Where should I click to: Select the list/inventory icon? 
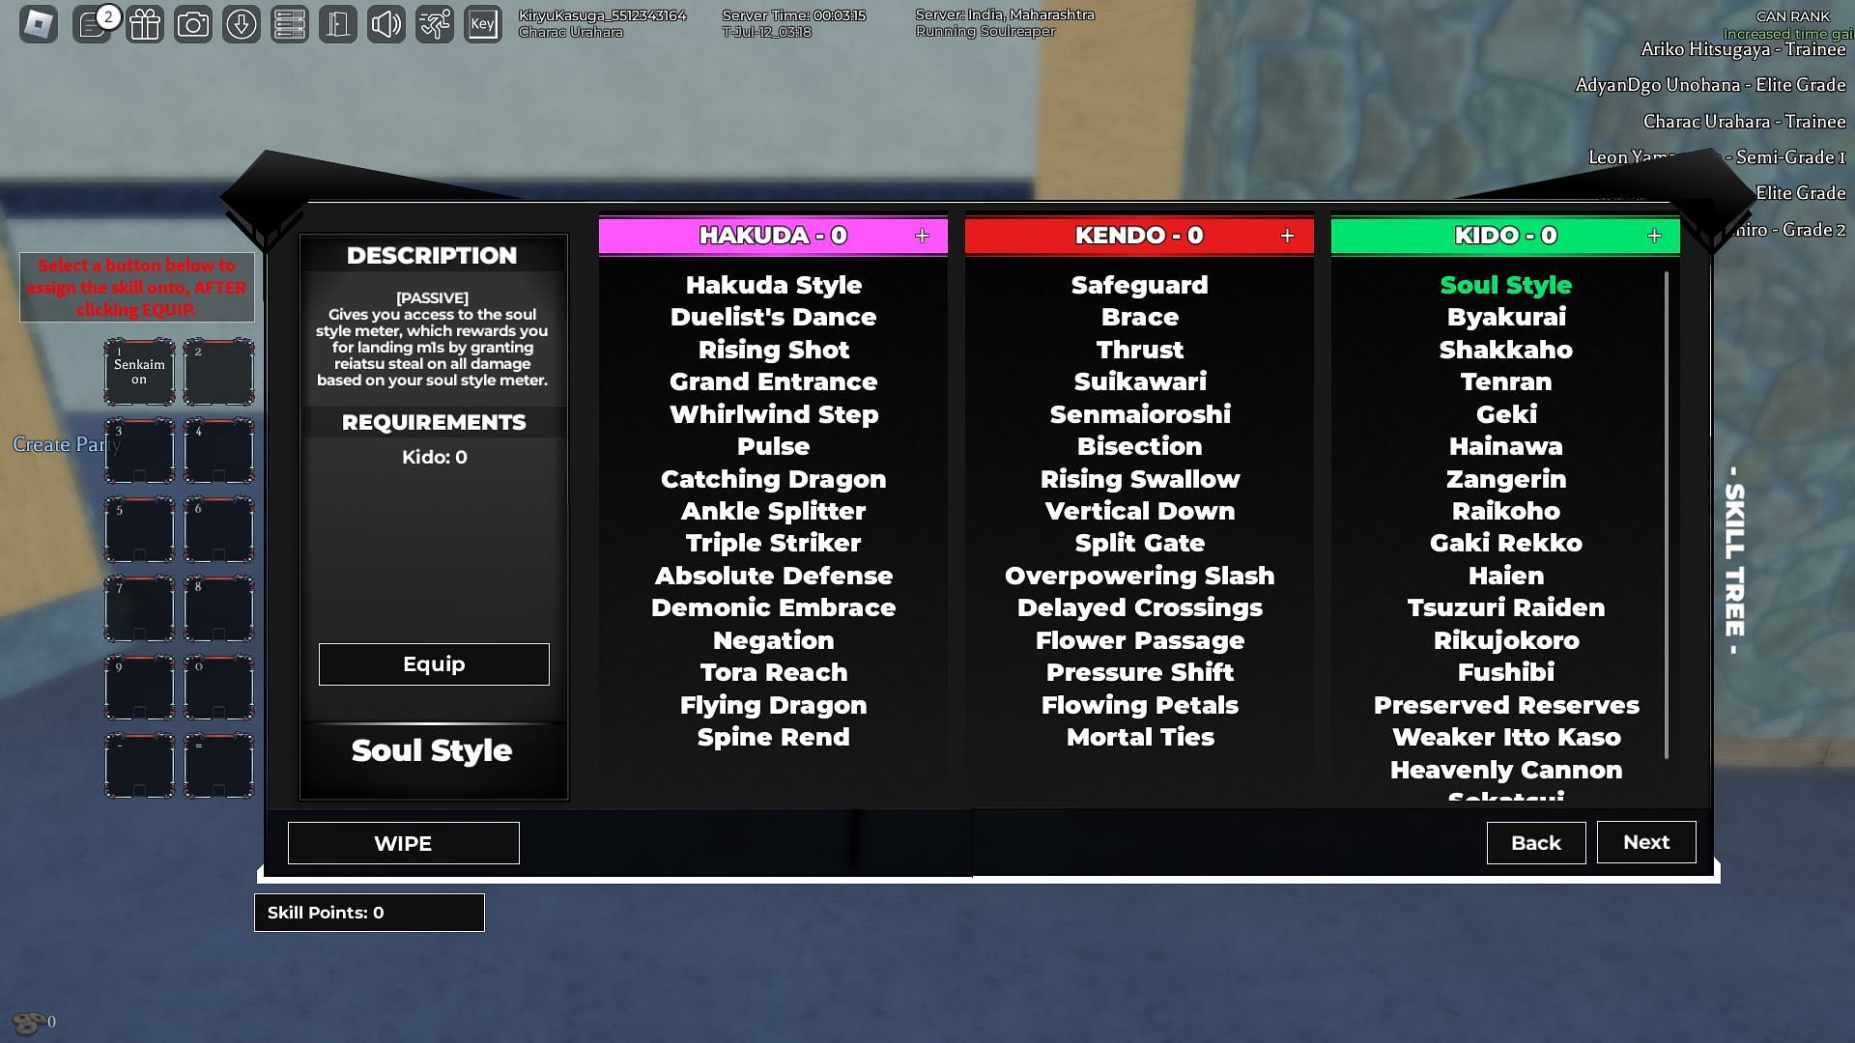coord(289,24)
